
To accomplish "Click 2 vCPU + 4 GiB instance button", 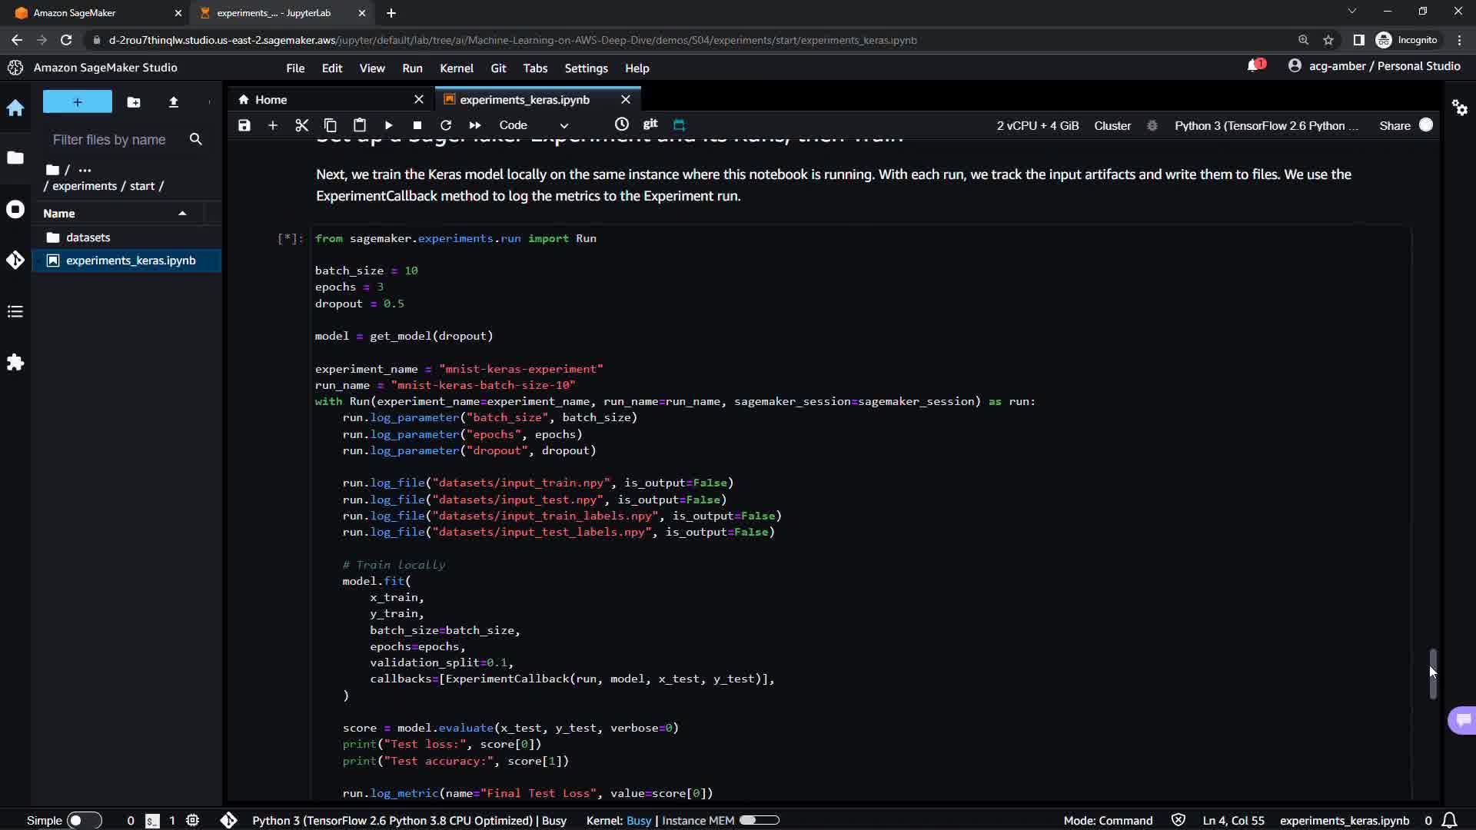I will coord(1037,126).
